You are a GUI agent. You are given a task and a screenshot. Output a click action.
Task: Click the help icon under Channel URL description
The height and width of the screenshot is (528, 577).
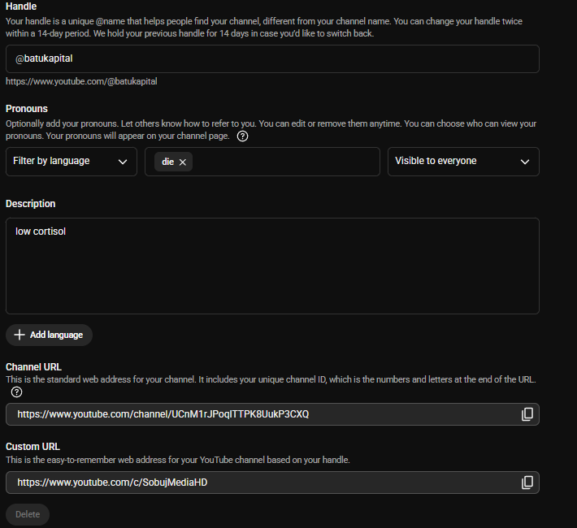(x=16, y=392)
